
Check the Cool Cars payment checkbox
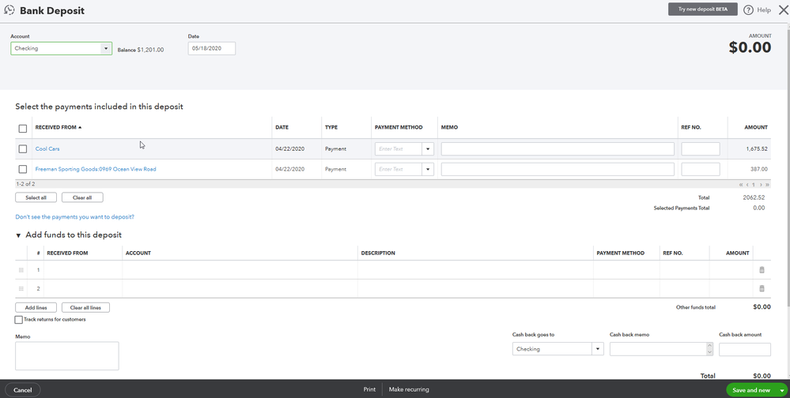pyautogui.click(x=23, y=149)
